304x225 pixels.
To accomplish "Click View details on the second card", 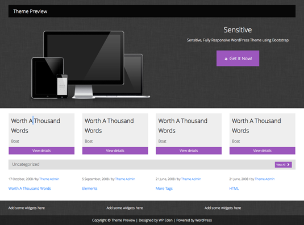I will pos(115,151).
